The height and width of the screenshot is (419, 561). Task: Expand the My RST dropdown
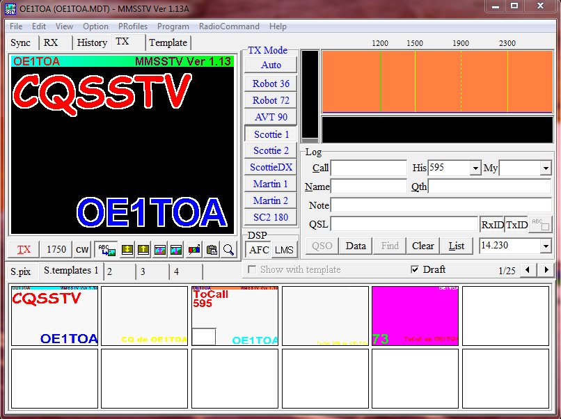point(545,168)
